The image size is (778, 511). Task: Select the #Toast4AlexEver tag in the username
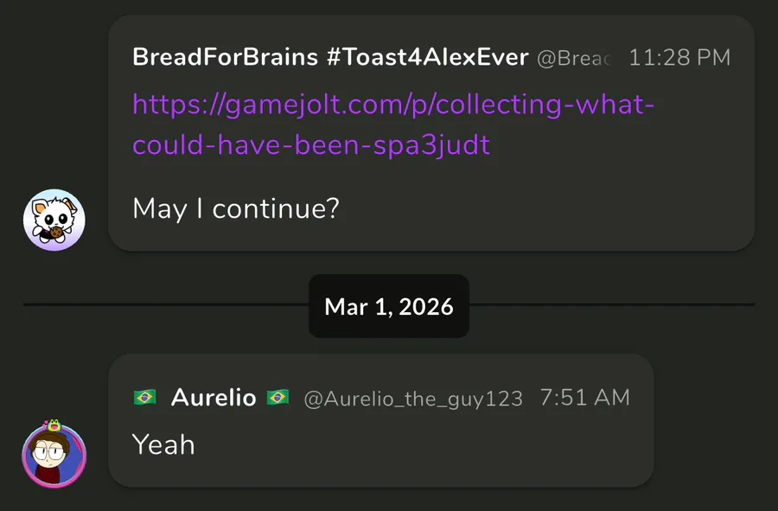(x=438, y=58)
